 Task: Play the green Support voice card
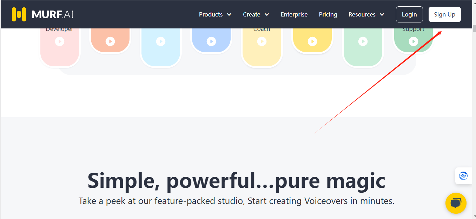tap(414, 41)
